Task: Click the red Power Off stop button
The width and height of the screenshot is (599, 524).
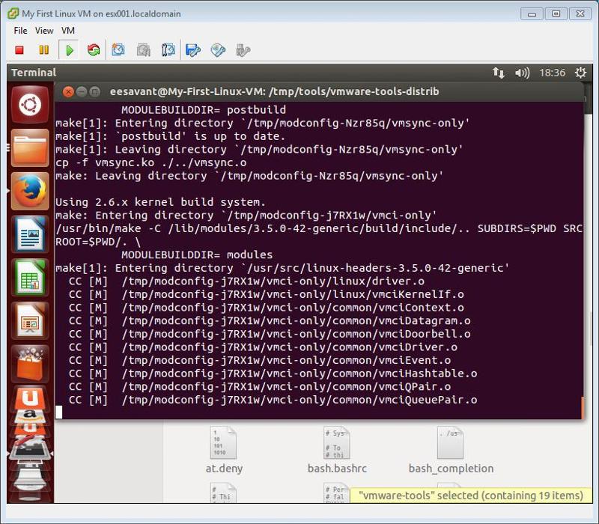Action: tap(19, 50)
